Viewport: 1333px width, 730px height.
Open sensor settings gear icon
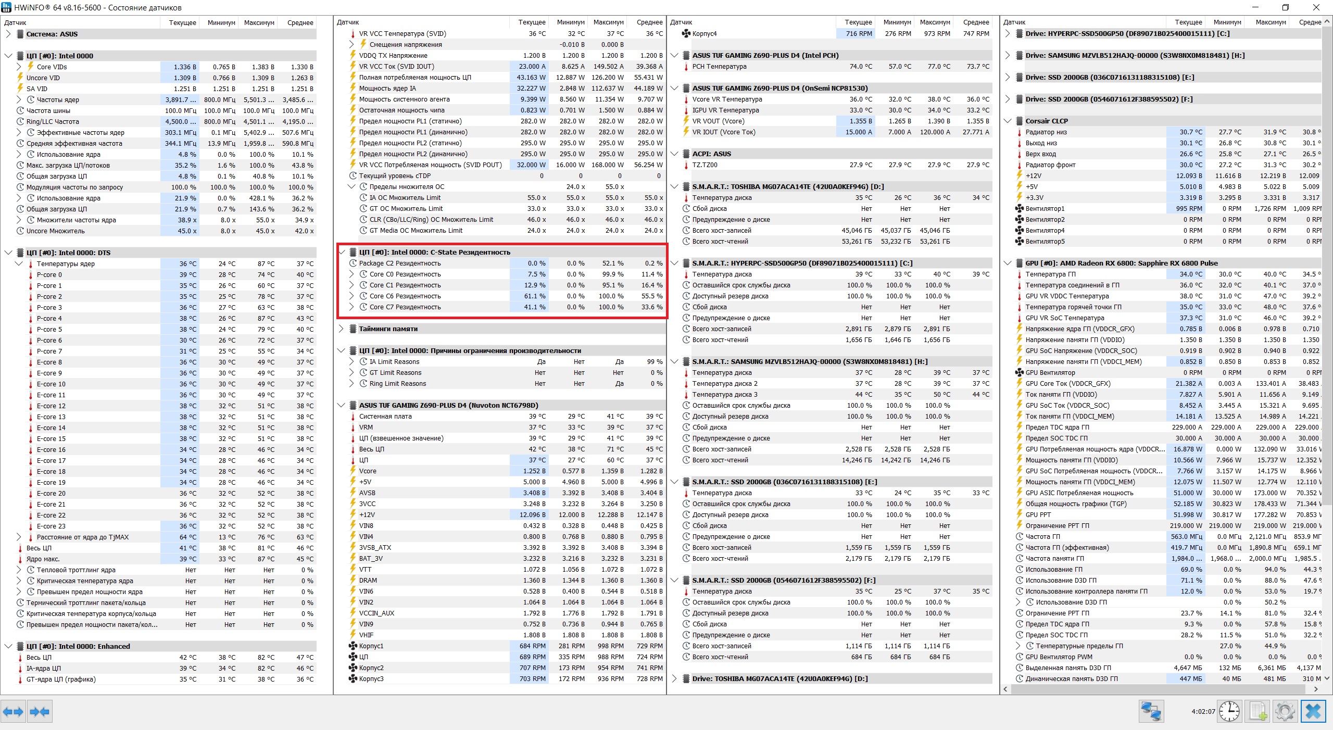[1285, 711]
